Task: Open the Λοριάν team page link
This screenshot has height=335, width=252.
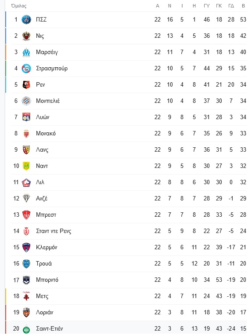Action: pos(45,313)
